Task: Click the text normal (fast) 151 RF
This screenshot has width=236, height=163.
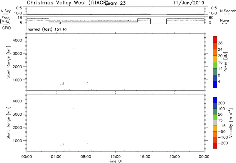Action: [x=48, y=29]
